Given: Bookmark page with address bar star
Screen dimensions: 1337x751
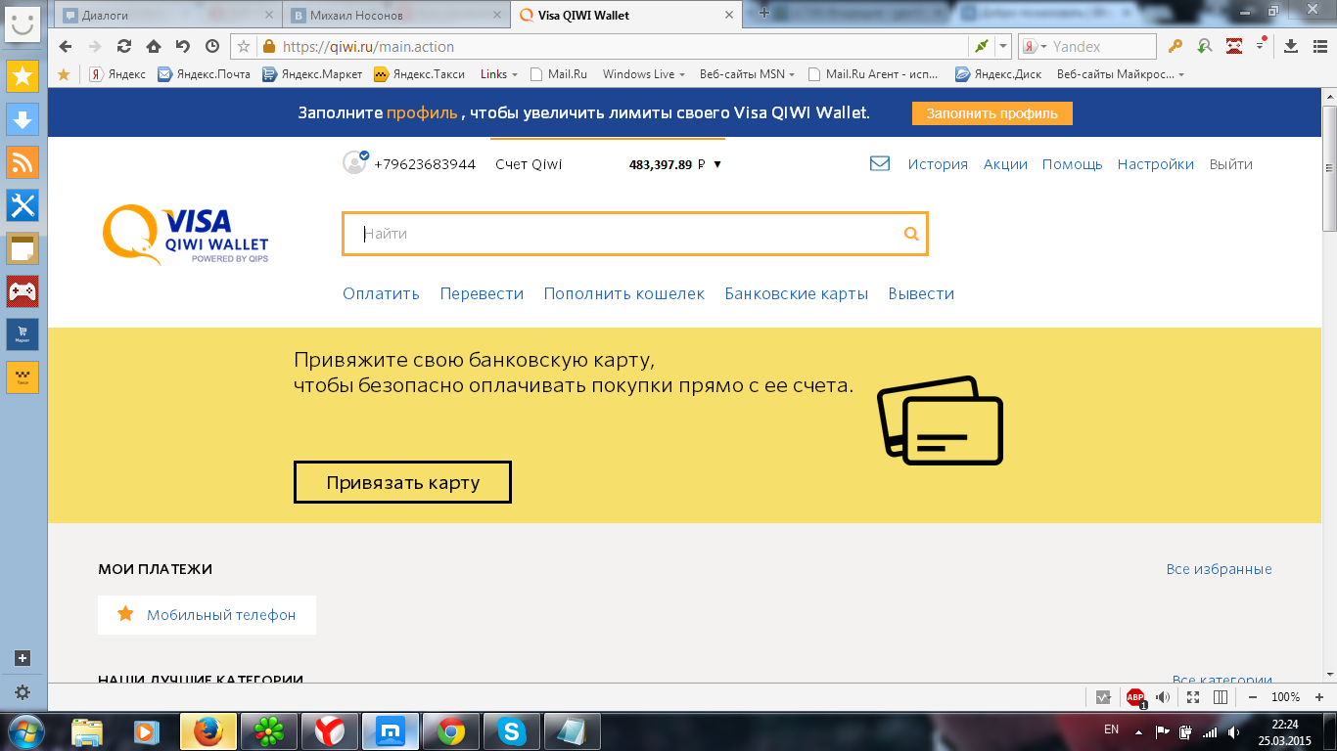Looking at the screenshot, I should pyautogui.click(x=244, y=46).
